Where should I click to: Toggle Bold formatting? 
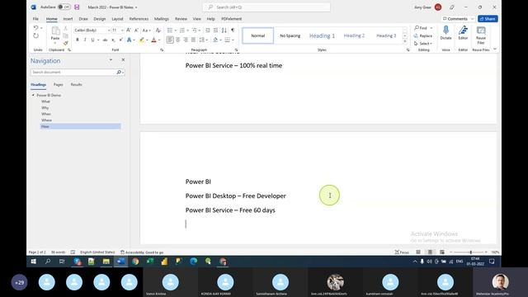point(78,40)
